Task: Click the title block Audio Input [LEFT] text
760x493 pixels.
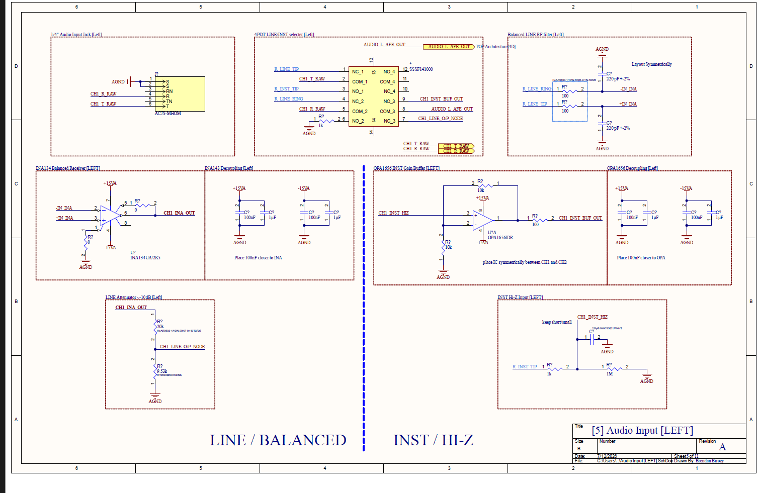Action: click(642, 431)
